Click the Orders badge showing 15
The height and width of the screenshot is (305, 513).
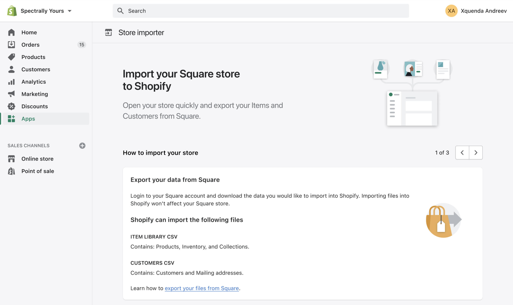[81, 45]
